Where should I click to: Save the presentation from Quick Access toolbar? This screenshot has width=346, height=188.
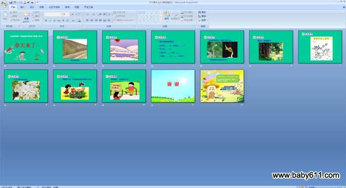coord(10,2)
